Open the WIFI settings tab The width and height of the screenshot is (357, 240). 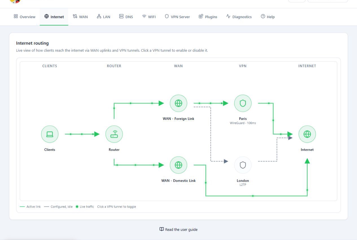149,17
